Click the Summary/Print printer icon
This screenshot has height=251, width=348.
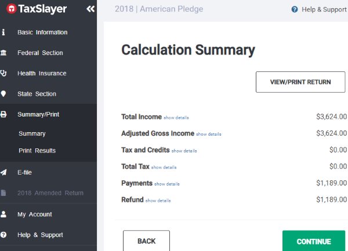(4, 115)
